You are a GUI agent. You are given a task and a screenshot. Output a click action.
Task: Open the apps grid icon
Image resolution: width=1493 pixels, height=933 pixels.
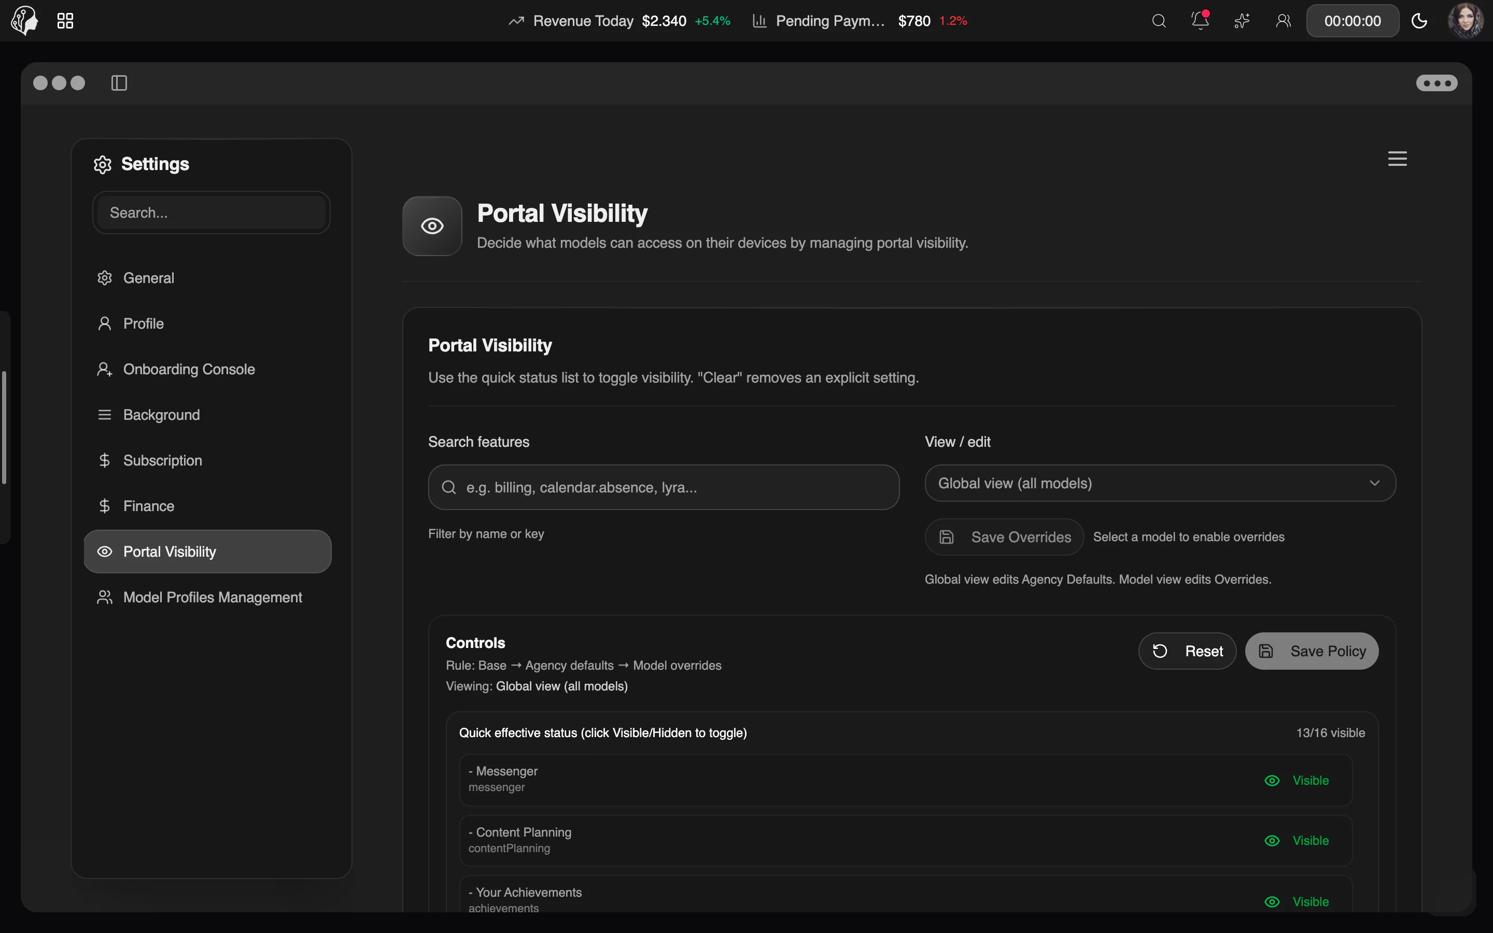tap(65, 21)
